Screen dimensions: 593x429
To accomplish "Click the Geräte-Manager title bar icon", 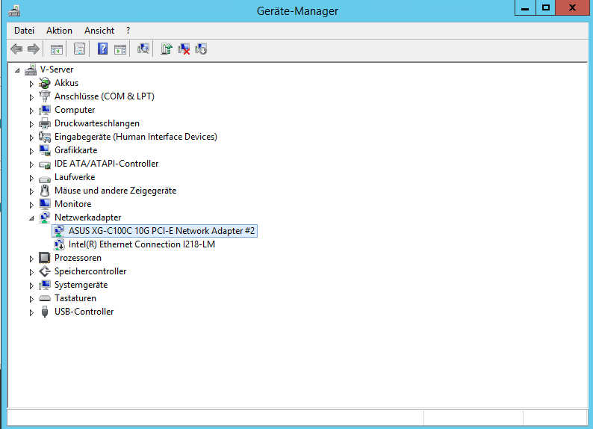I will pyautogui.click(x=14, y=10).
